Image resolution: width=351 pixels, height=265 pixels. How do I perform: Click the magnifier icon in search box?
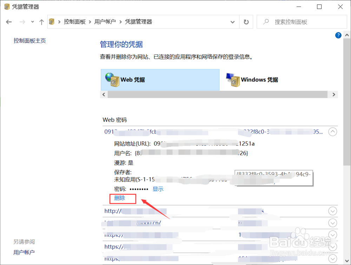point(266,21)
